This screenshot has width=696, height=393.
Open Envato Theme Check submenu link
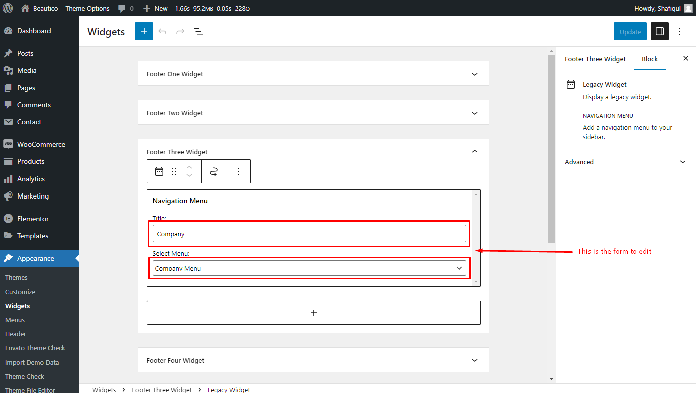[35, 348]
